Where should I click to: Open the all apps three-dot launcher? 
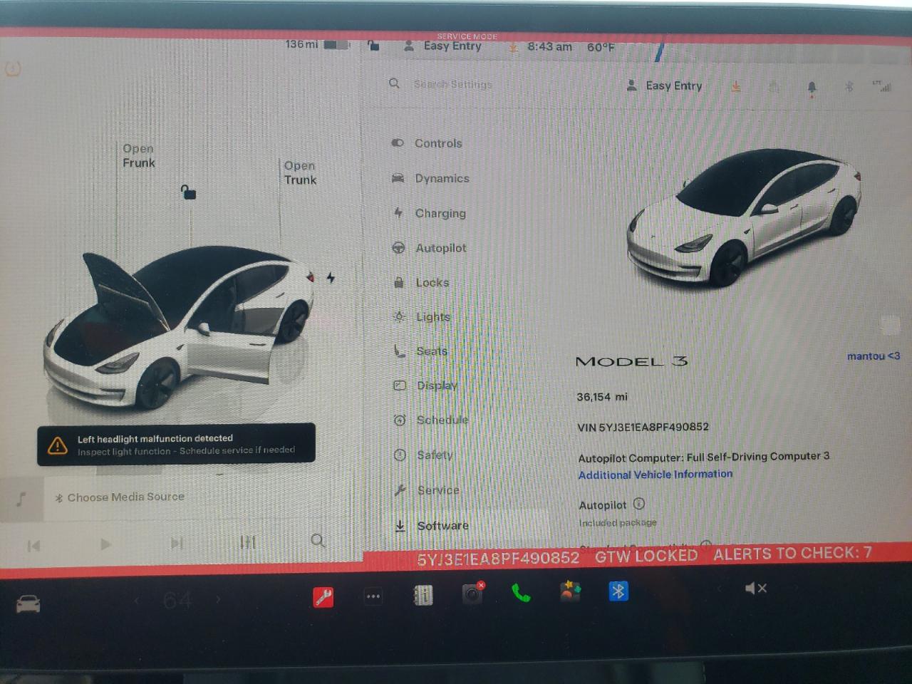click(373, 596)
